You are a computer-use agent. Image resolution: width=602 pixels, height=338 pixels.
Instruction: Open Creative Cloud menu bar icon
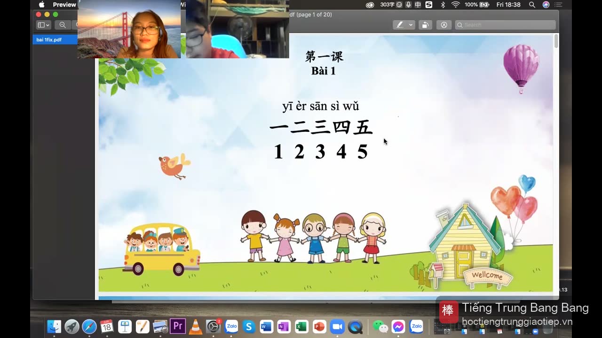point(370,5)
